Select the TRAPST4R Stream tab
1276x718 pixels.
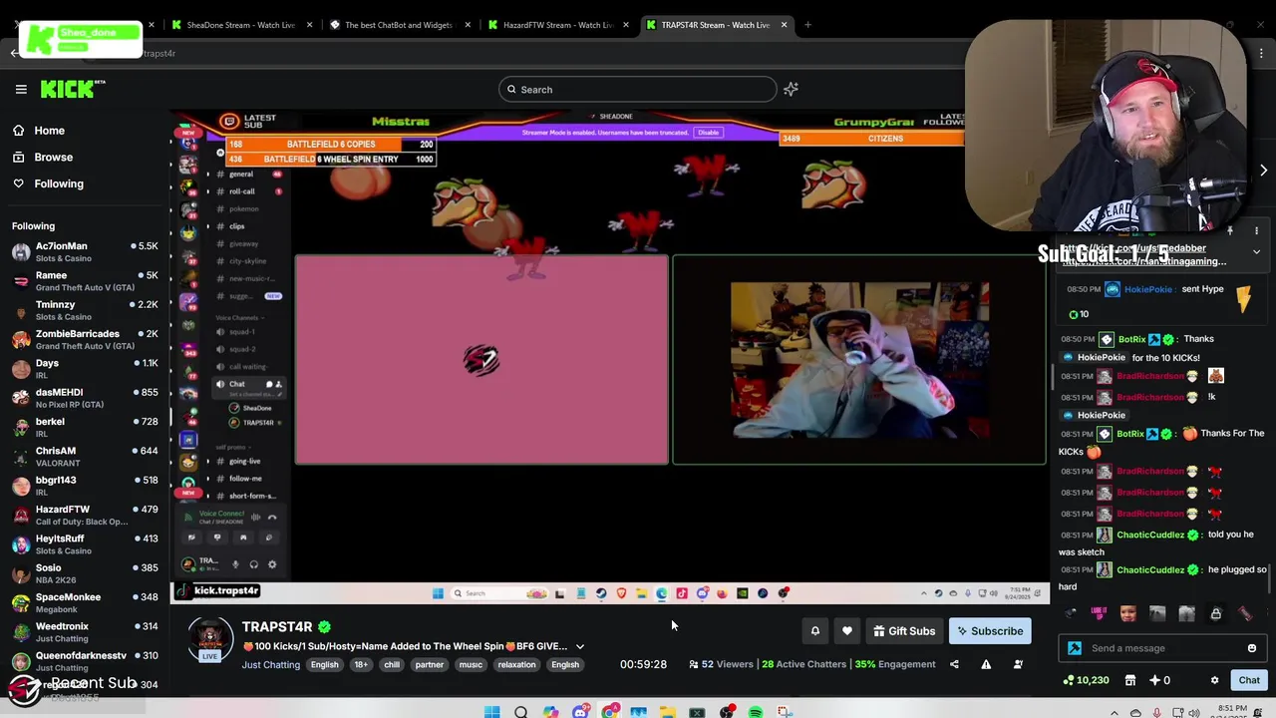coord(716,25)
